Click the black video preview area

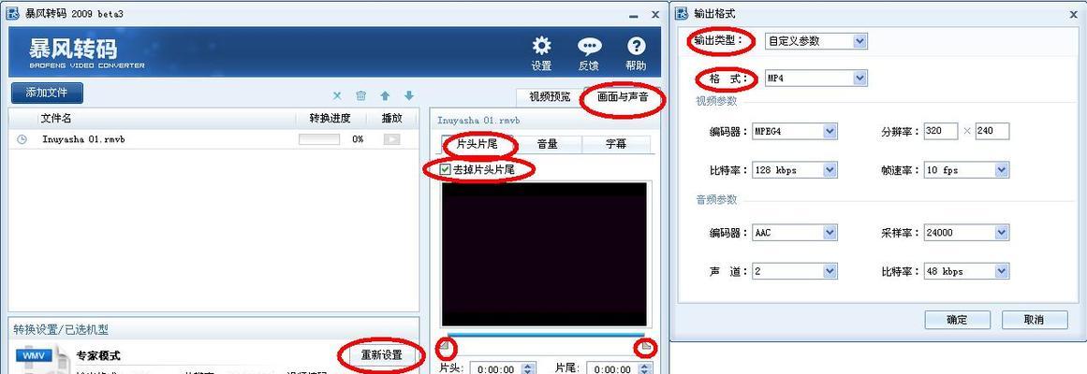coord(544,254)
